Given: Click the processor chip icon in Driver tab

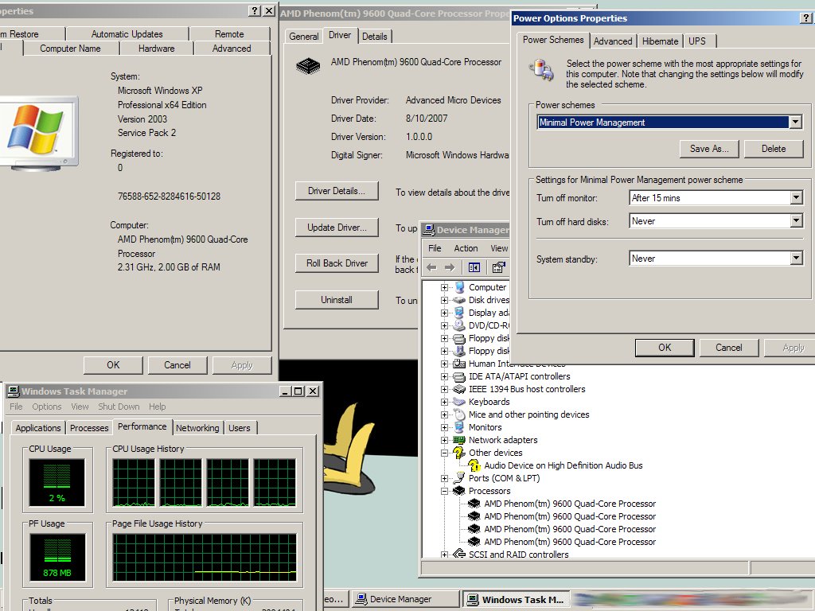Looking at the screenshot, I should tap(308, 66).
